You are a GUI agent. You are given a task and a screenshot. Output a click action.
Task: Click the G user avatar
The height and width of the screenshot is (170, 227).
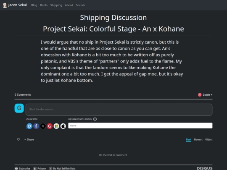(x=19, y=108)
